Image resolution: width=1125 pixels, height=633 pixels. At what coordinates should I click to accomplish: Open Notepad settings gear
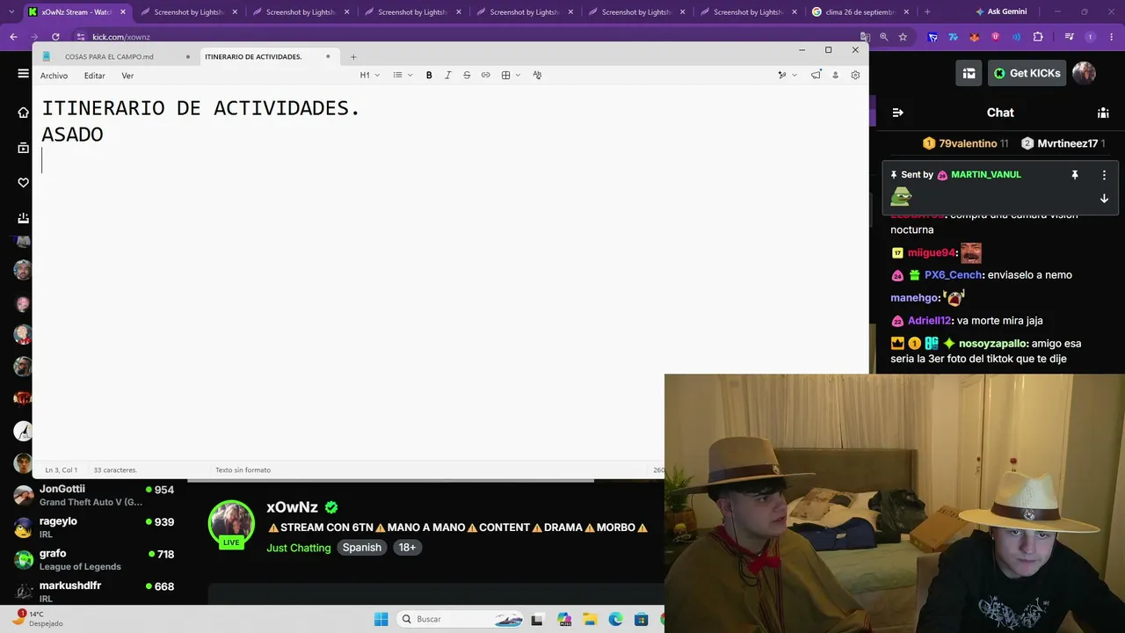click(x=855, y=76)
